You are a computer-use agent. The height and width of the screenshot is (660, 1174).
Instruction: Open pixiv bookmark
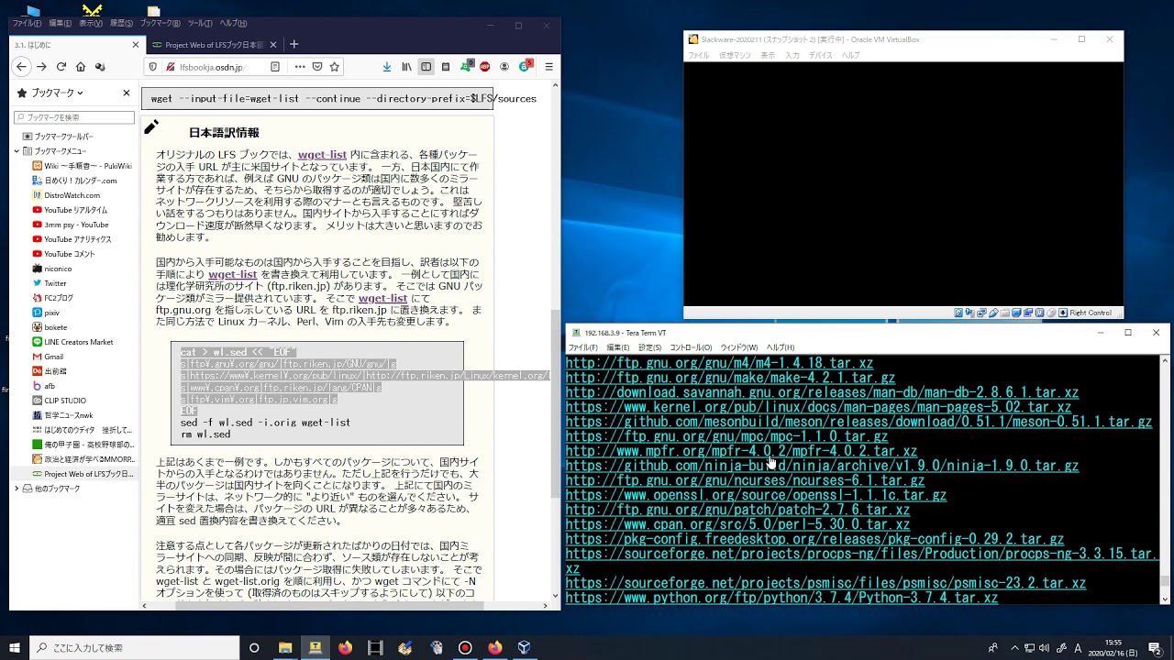50,313
